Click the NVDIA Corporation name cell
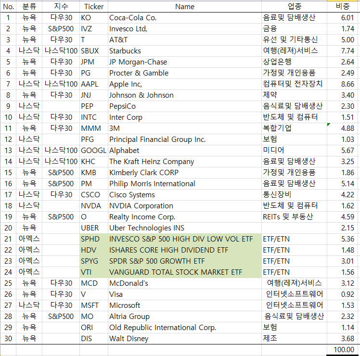Image resolution: width=360 pixels, height=356 pixels. pos(185,205)
